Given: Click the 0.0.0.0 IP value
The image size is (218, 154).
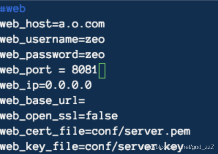Looking at the screenshot, I should 68,85.
